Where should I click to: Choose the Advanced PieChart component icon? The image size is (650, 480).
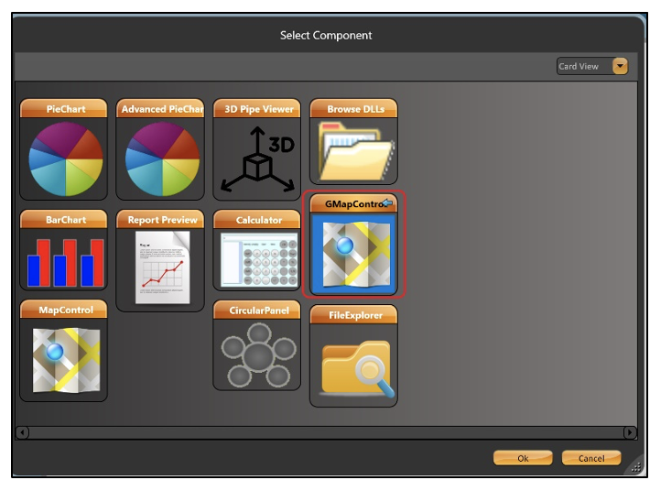coord(161,158)
